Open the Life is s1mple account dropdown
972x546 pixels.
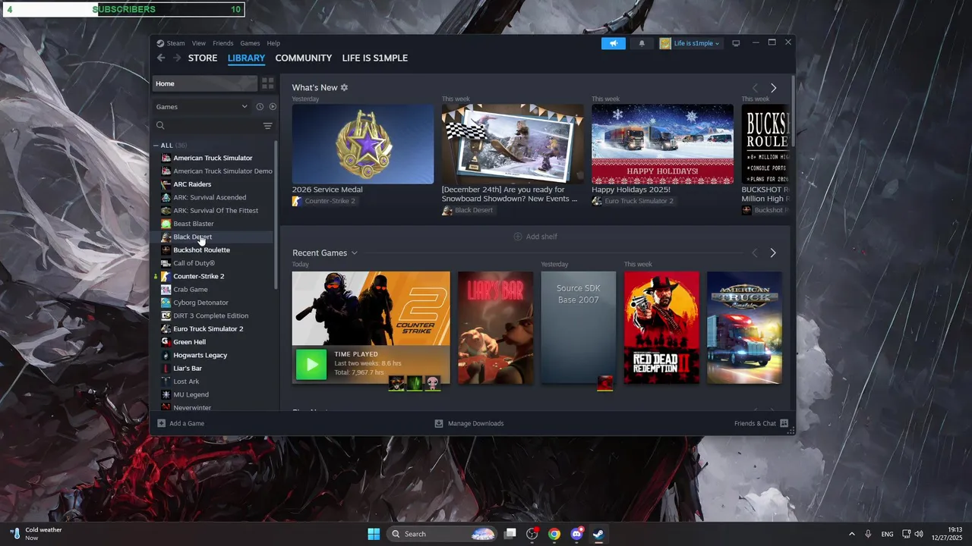click(x=690, y=43)
